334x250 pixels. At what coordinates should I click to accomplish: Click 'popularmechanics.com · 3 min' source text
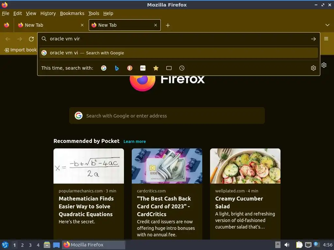[x=87, y=191]
